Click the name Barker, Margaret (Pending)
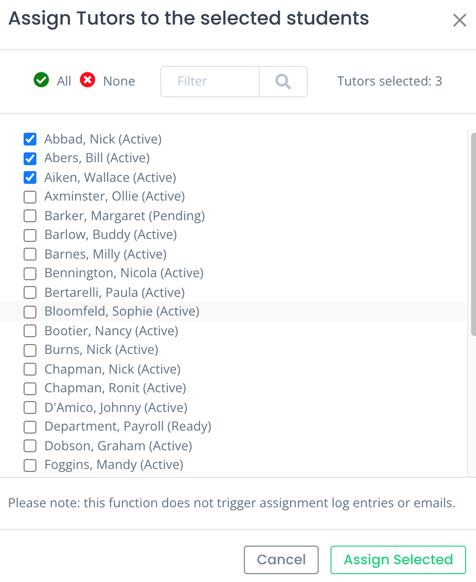Viewport: 476px width, 582px height. [125, 216]
